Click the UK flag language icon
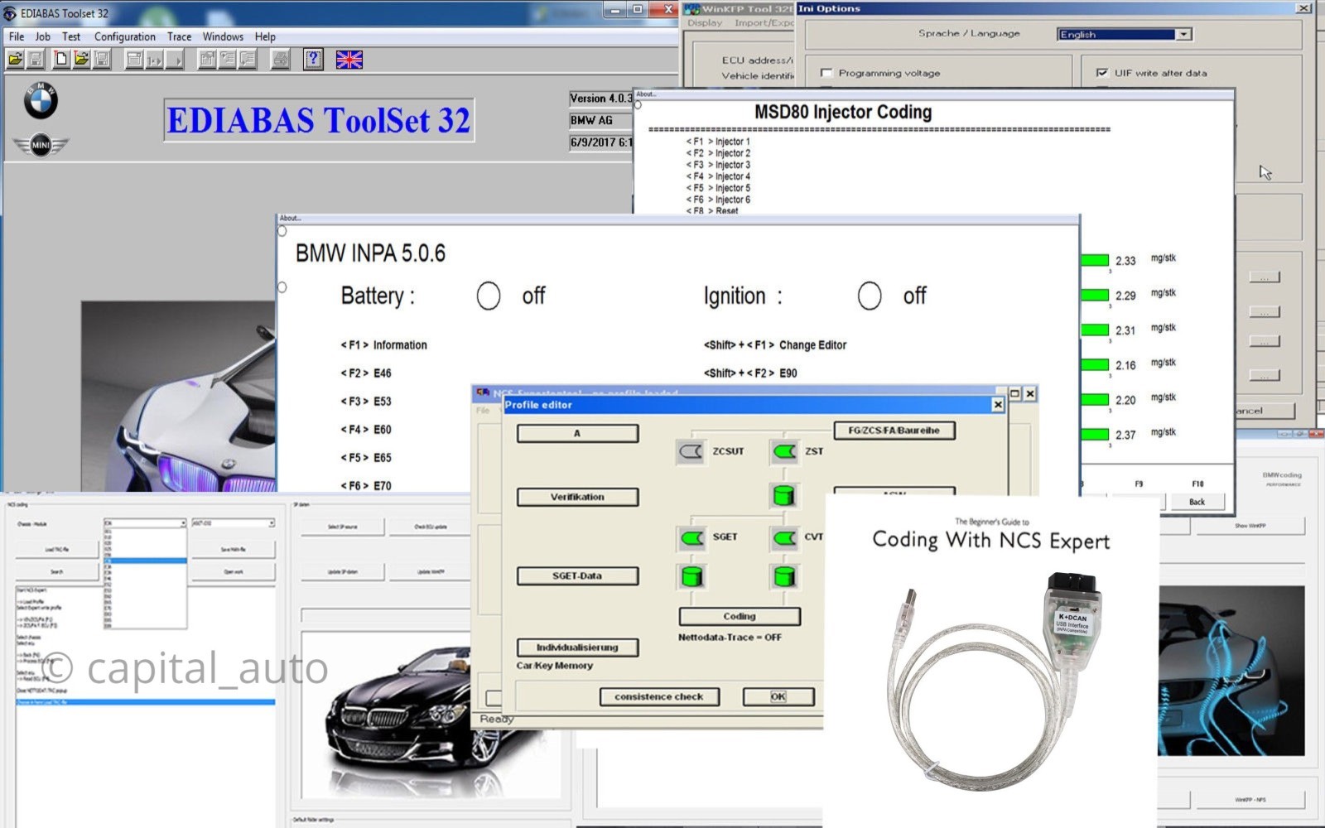1325x828 pixels. tap(349, 60)
